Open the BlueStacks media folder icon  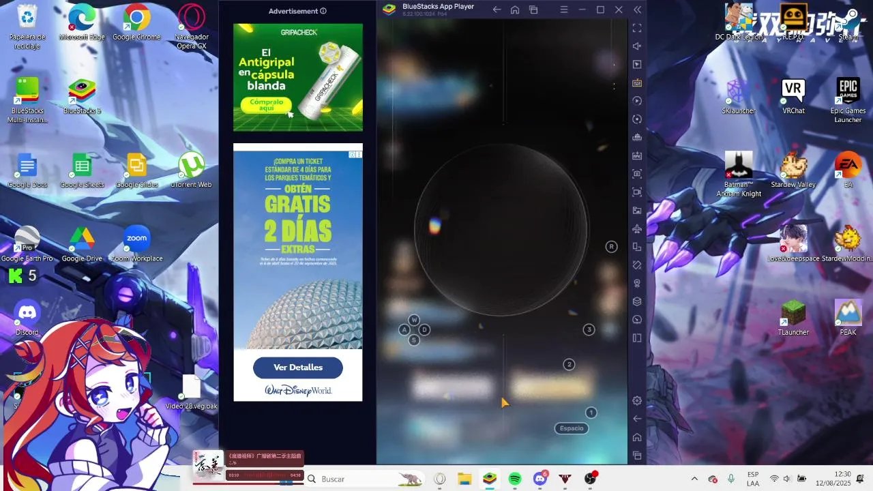point(637,210)
